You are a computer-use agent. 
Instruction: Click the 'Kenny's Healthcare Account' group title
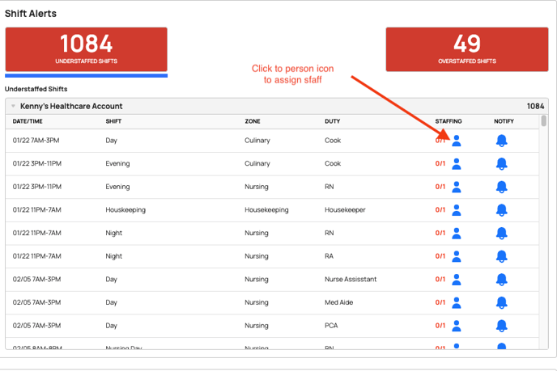(x=71, y=106)
